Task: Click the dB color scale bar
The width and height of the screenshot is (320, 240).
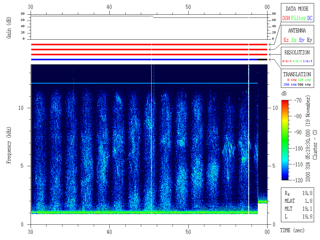Action: click(x=285, y=140)
